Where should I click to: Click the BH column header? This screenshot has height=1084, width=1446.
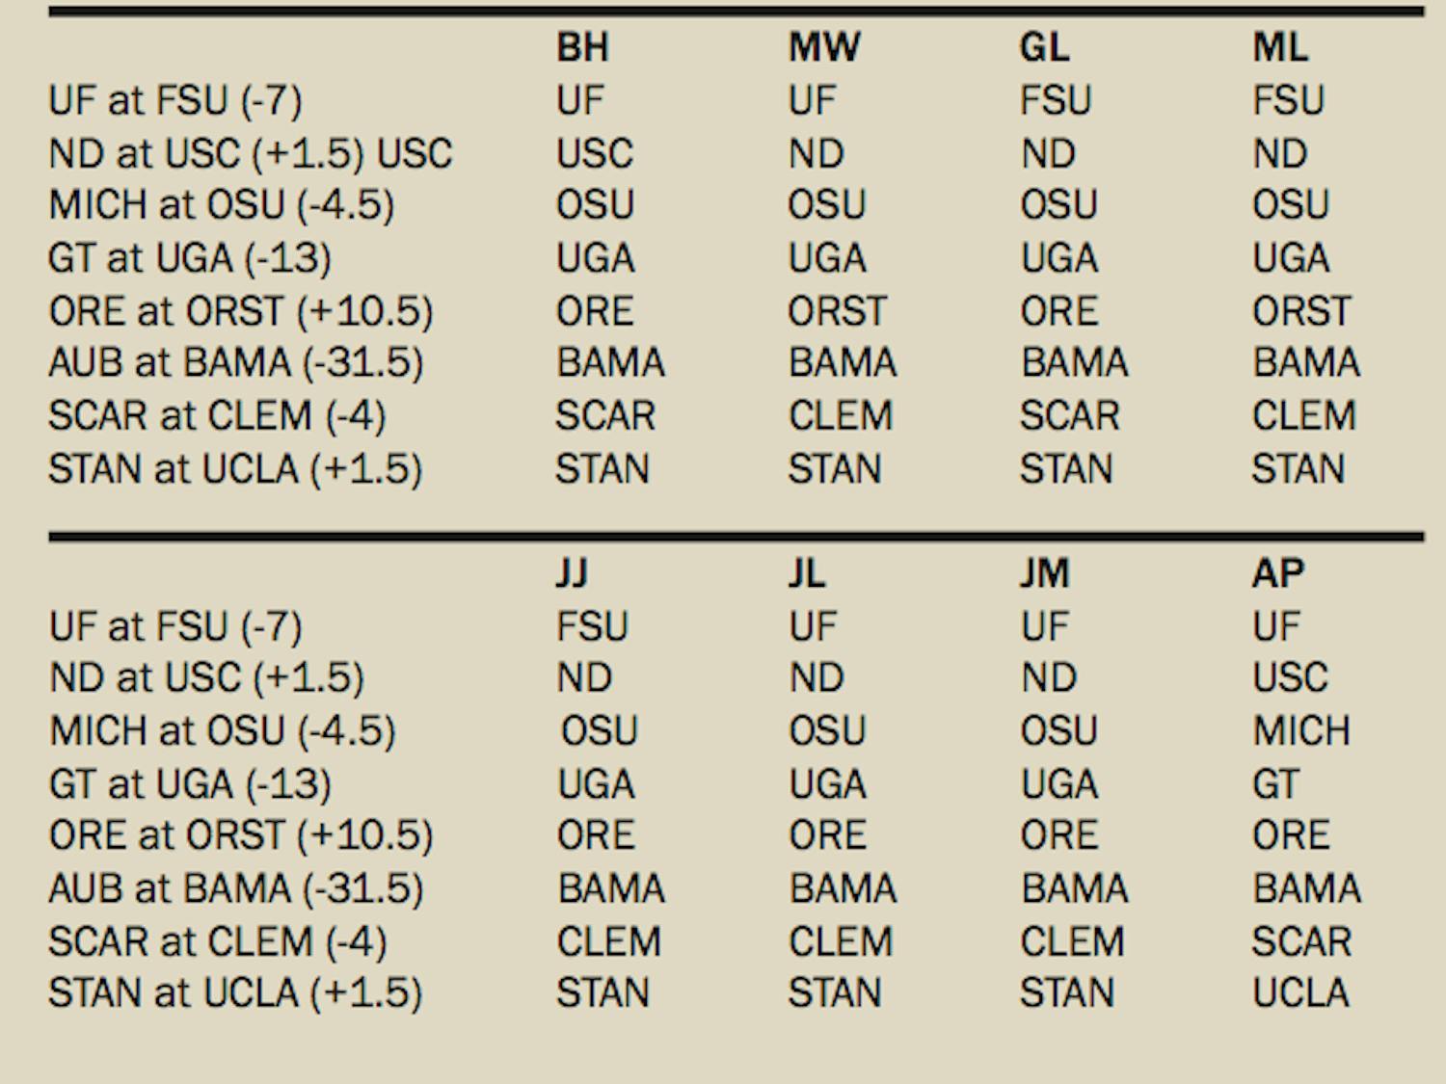[582, 47]
